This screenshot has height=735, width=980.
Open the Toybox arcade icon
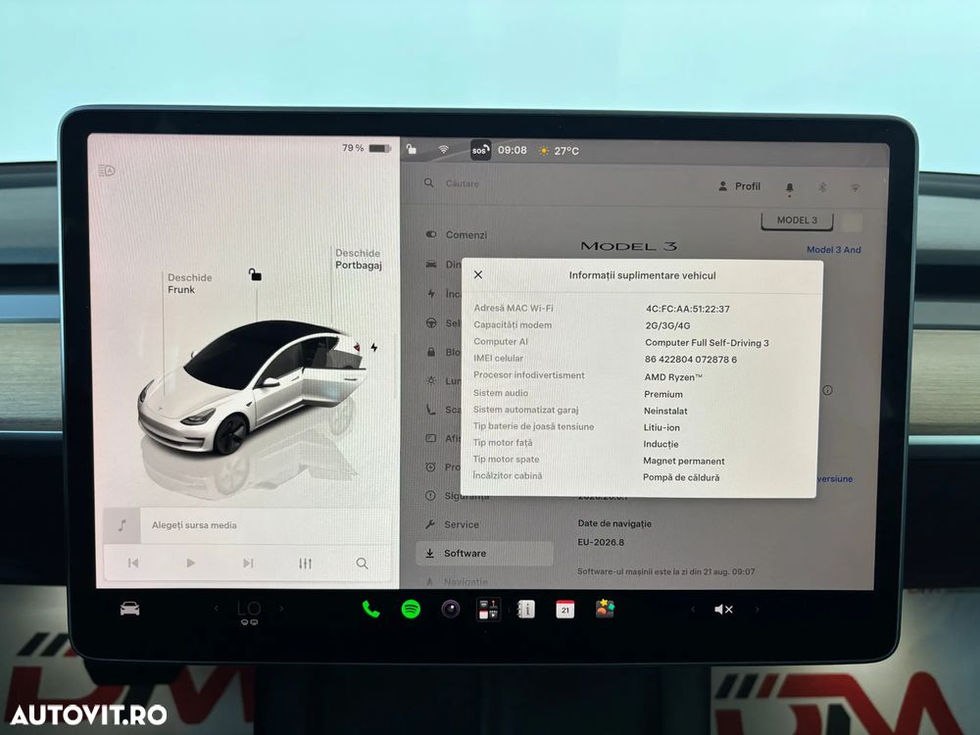click(605, 609)
